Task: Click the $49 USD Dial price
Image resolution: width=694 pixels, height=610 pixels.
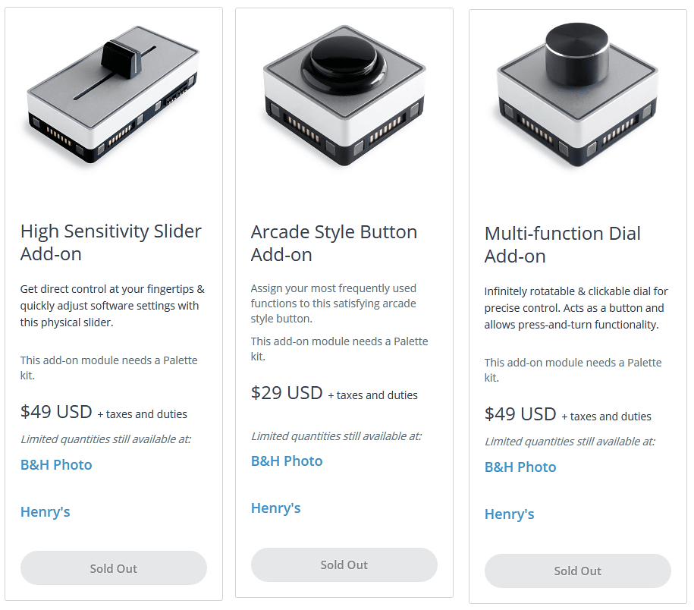Action: pyautogui.click(x=520, y=414)
